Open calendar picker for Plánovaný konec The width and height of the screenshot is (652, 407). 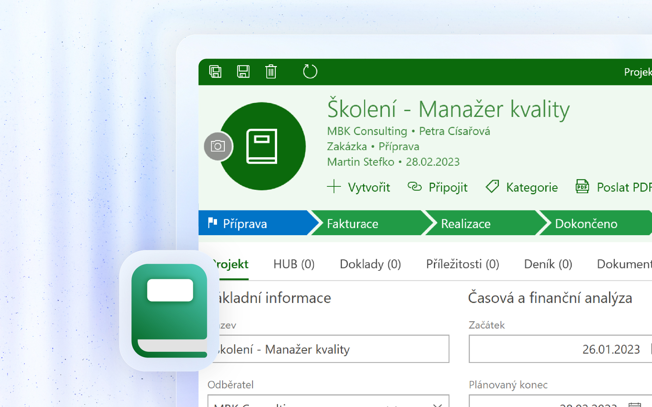634,404
